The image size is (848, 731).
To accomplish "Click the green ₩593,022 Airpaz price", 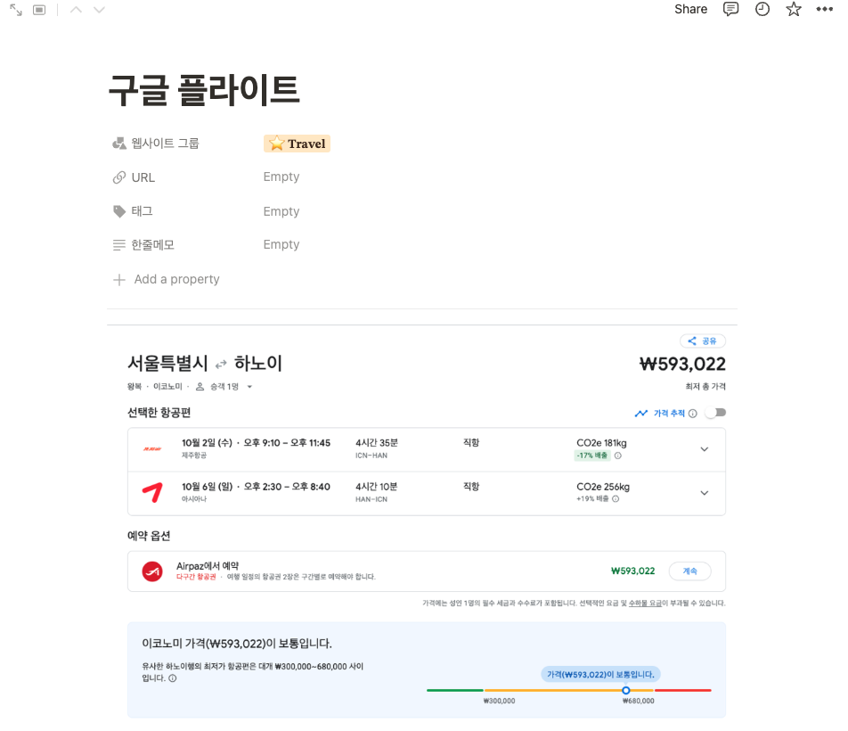I will tap(632, 571).
